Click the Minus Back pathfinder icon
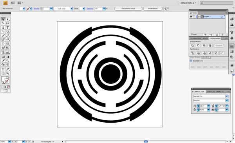Screen dimensions: 235x143 pyautogui.click(x=222, y=53)
